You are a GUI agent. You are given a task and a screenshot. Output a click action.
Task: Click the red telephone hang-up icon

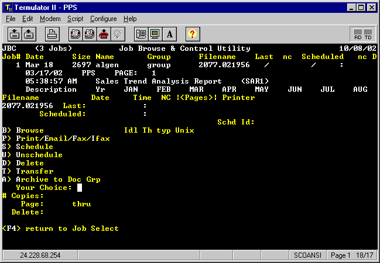104,34
